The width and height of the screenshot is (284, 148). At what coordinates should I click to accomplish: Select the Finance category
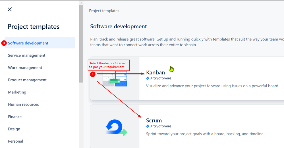coord(15,117)
